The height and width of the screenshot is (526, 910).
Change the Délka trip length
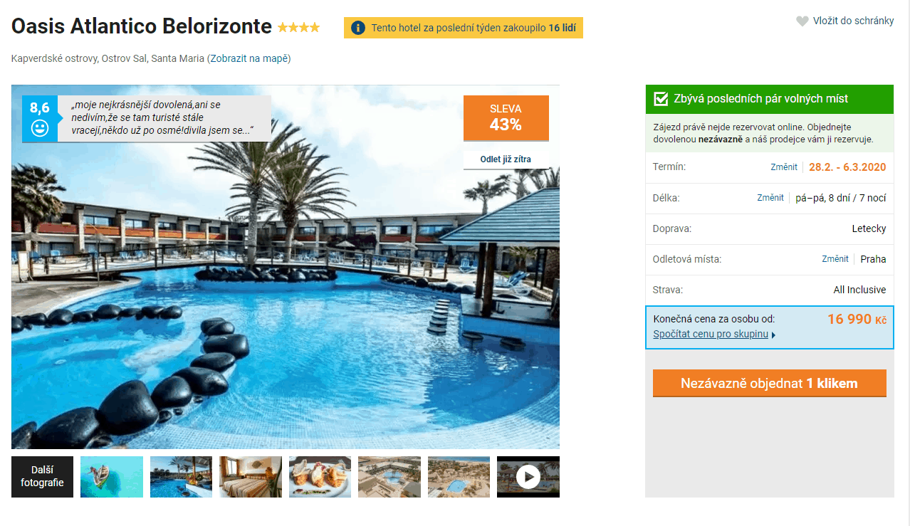pyautogui.click(x=770, y=198)
